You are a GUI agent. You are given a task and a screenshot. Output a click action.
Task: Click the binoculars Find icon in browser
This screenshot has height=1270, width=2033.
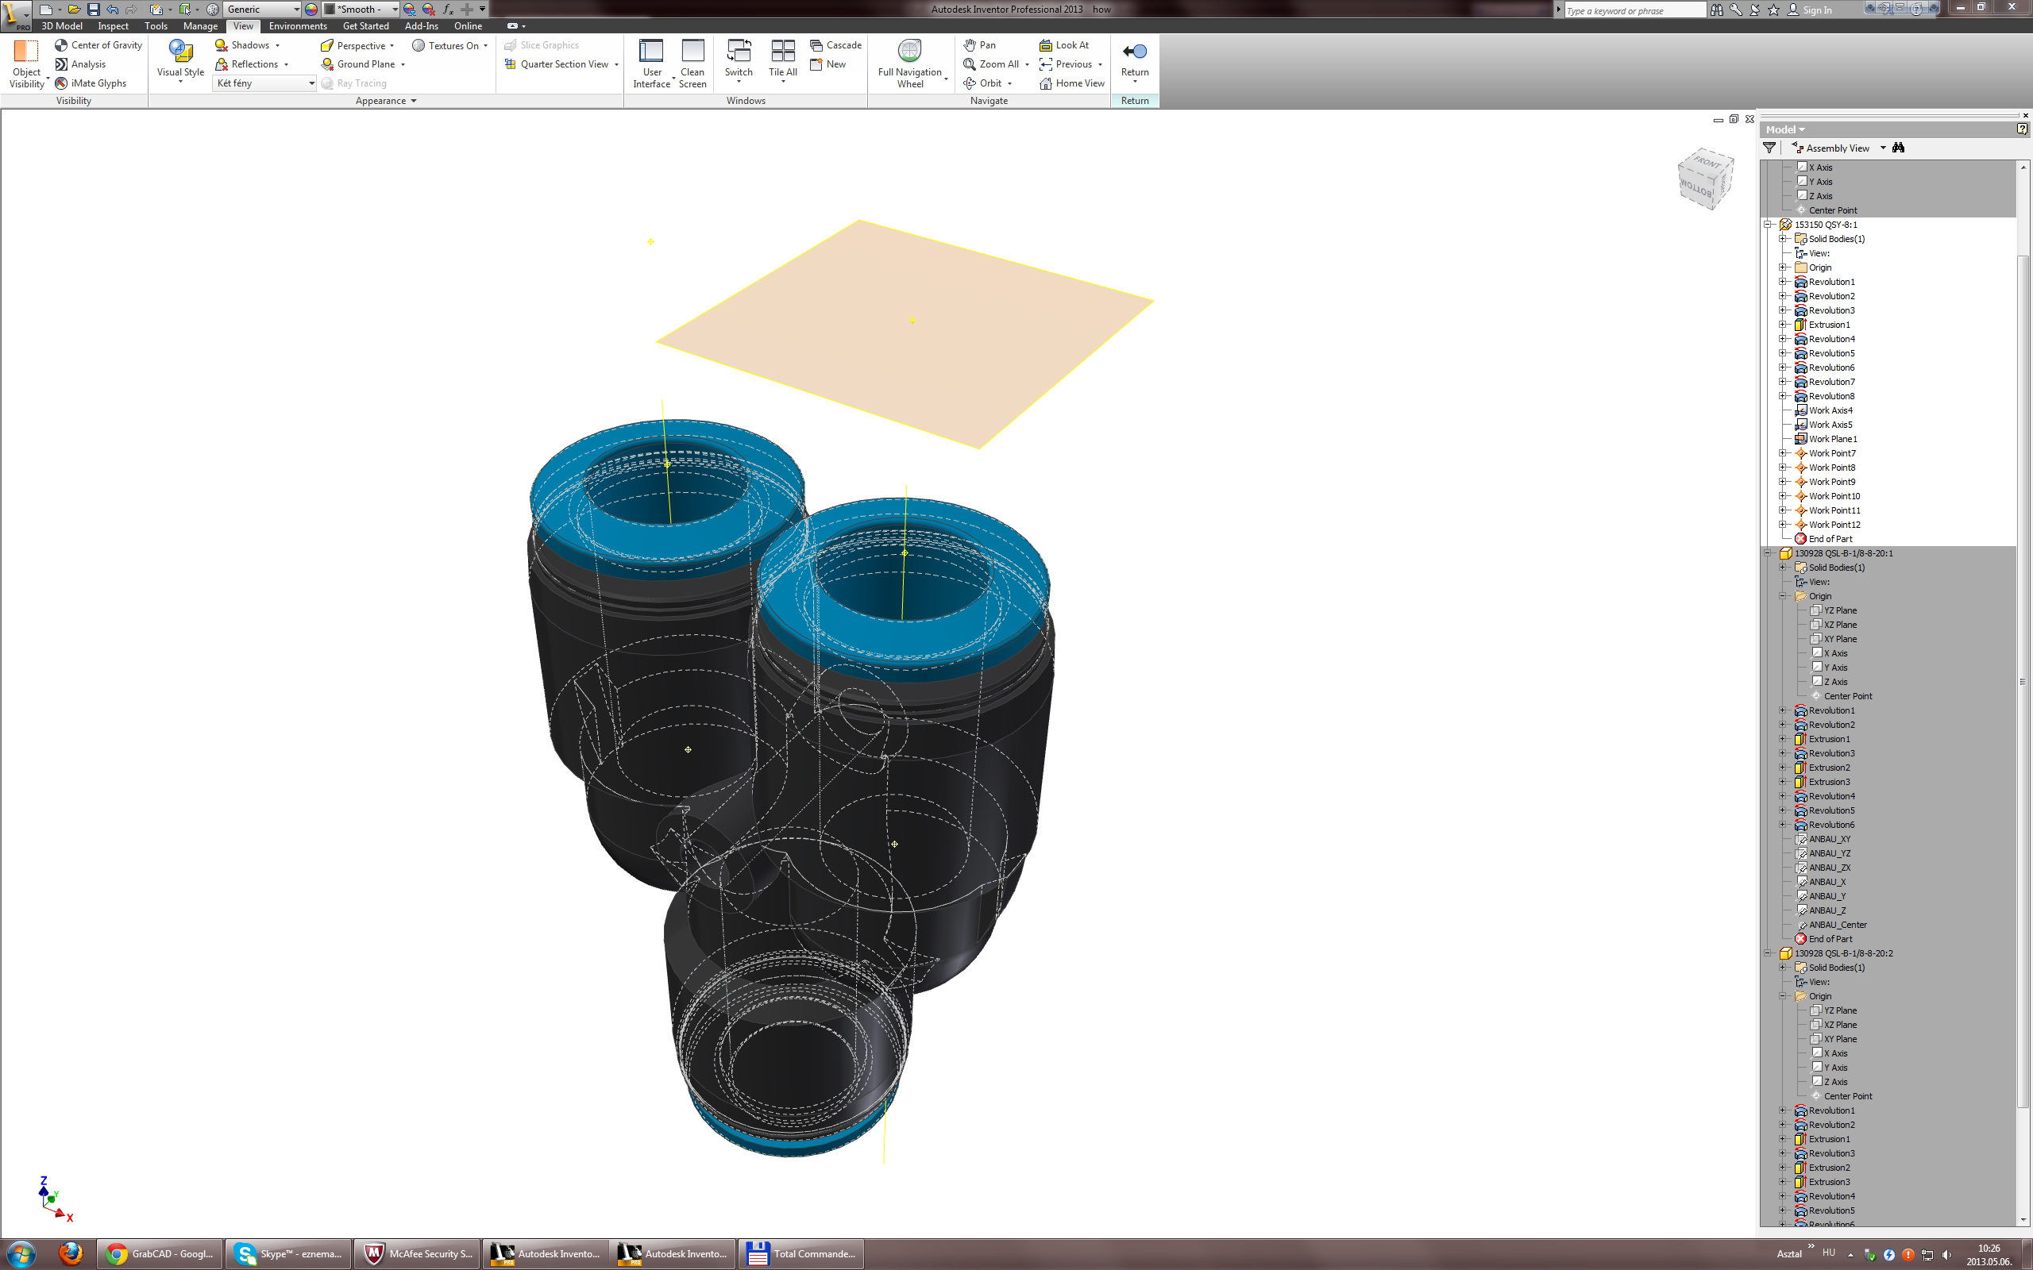click(x=1899, y=148)
